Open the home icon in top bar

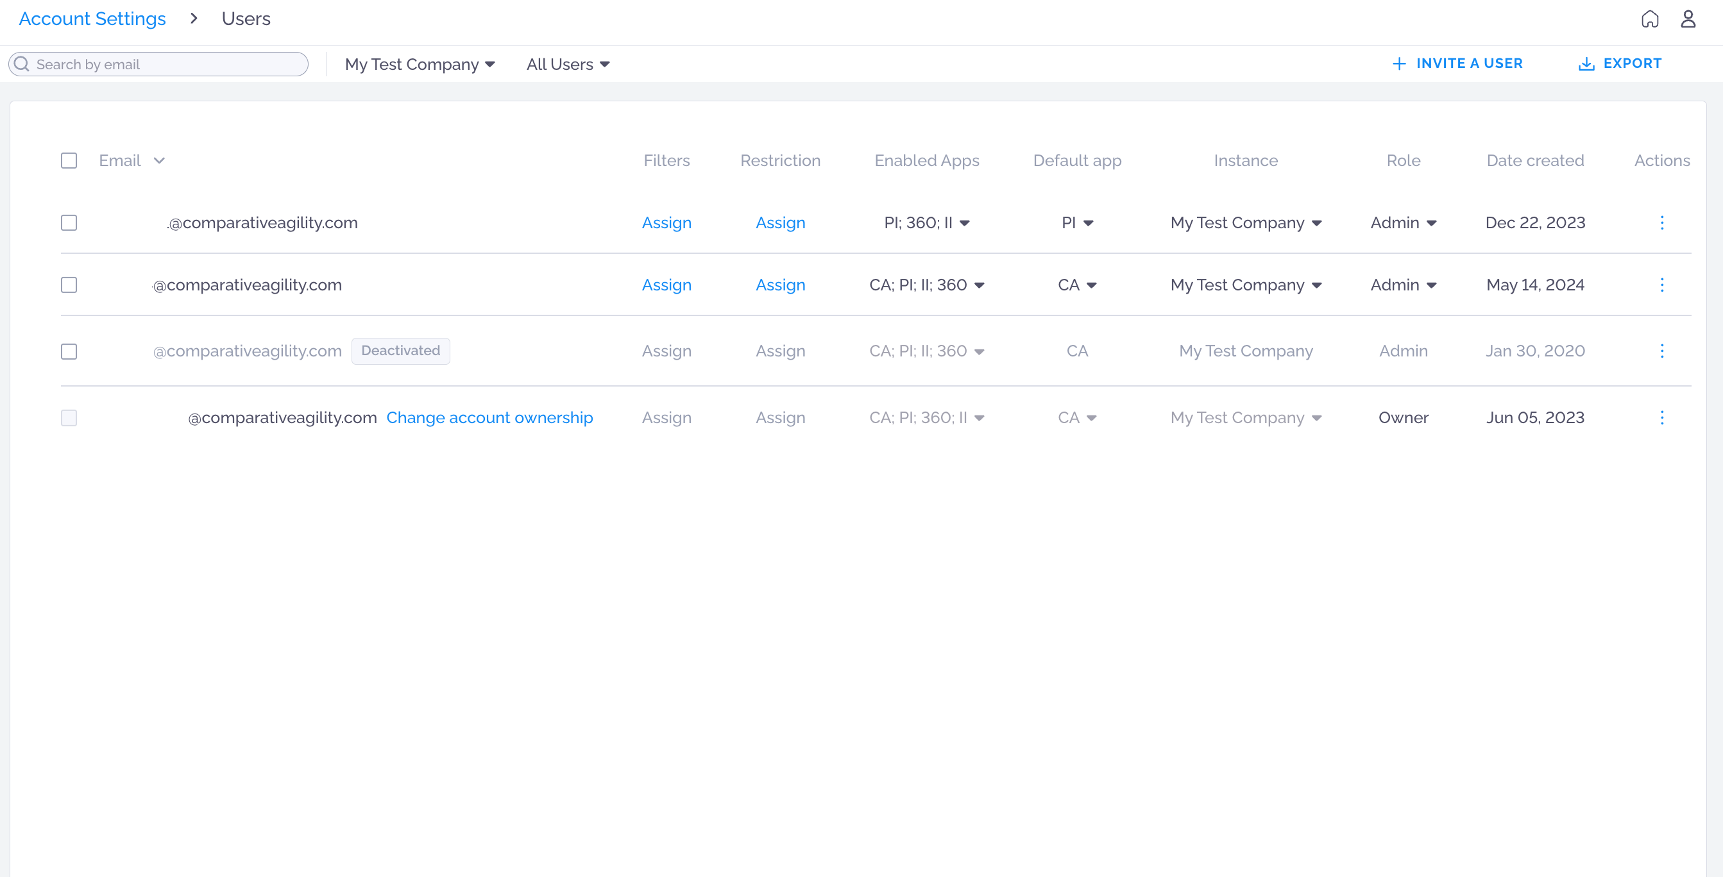click(1649, 19)
